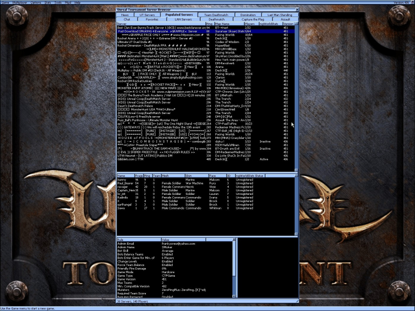Viewport: 415px width, 311px height.
Task: Open the Last Man Standing tab
Action: pyautogui.click(x=280, y=15)
